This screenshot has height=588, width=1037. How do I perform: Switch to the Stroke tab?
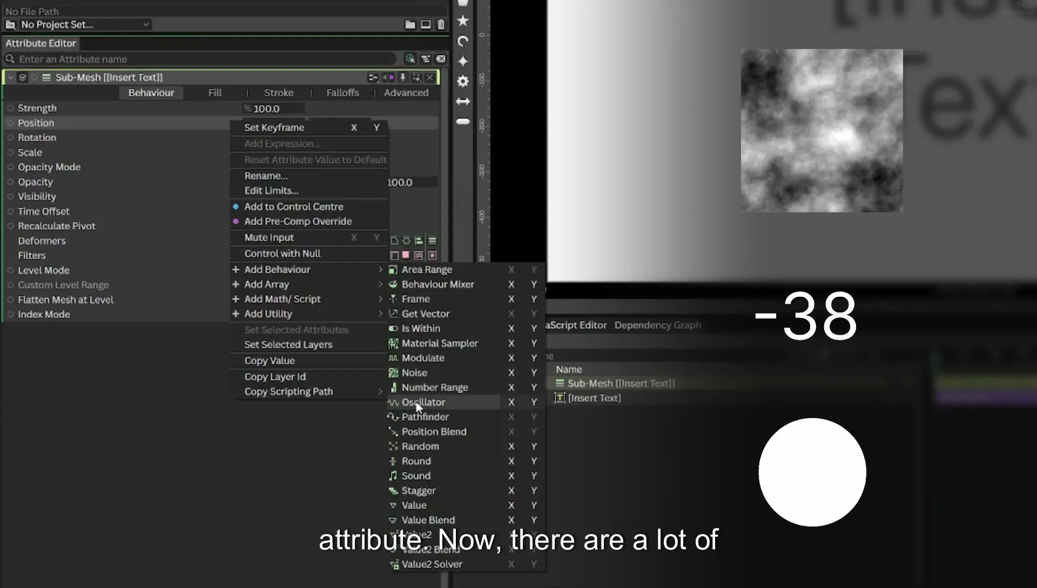pyautogui.click(x=279, y=93)
